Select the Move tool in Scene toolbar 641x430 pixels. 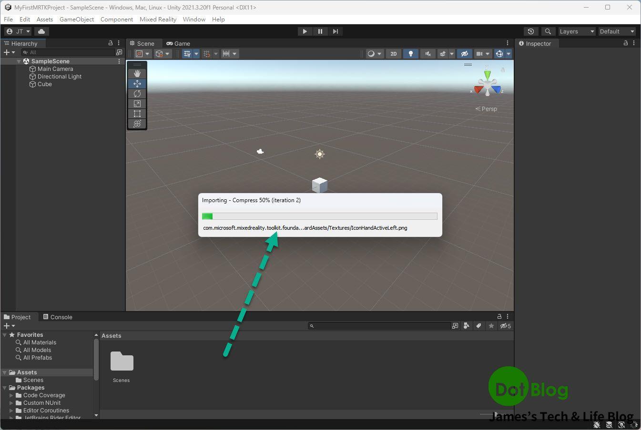click(137, 84)
